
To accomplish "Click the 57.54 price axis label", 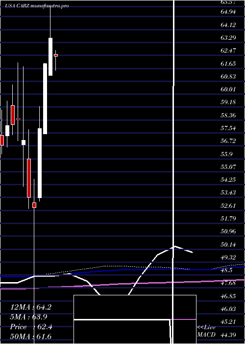I will [x=228, y=128].
